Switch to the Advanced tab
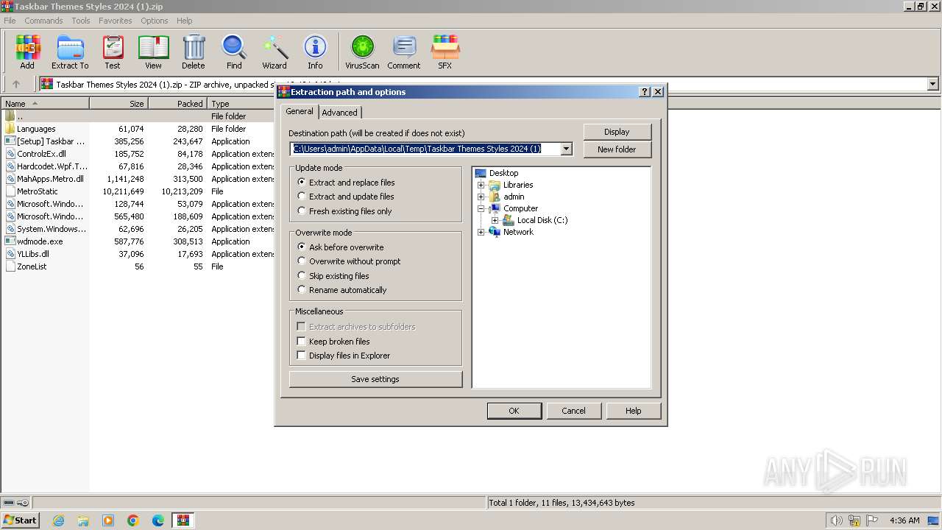The image size is (942, 530). (339, 113)
